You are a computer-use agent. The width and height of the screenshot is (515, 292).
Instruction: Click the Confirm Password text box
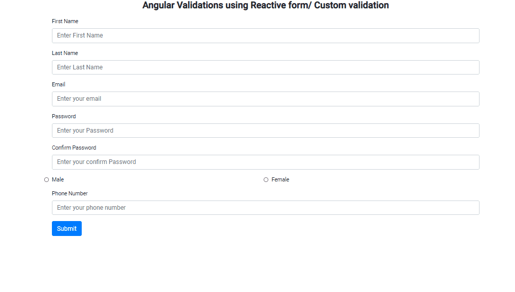pos(265,162)
